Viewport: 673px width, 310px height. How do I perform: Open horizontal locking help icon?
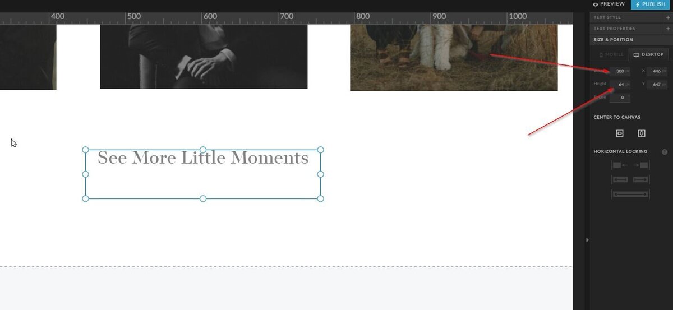[665, 152]
